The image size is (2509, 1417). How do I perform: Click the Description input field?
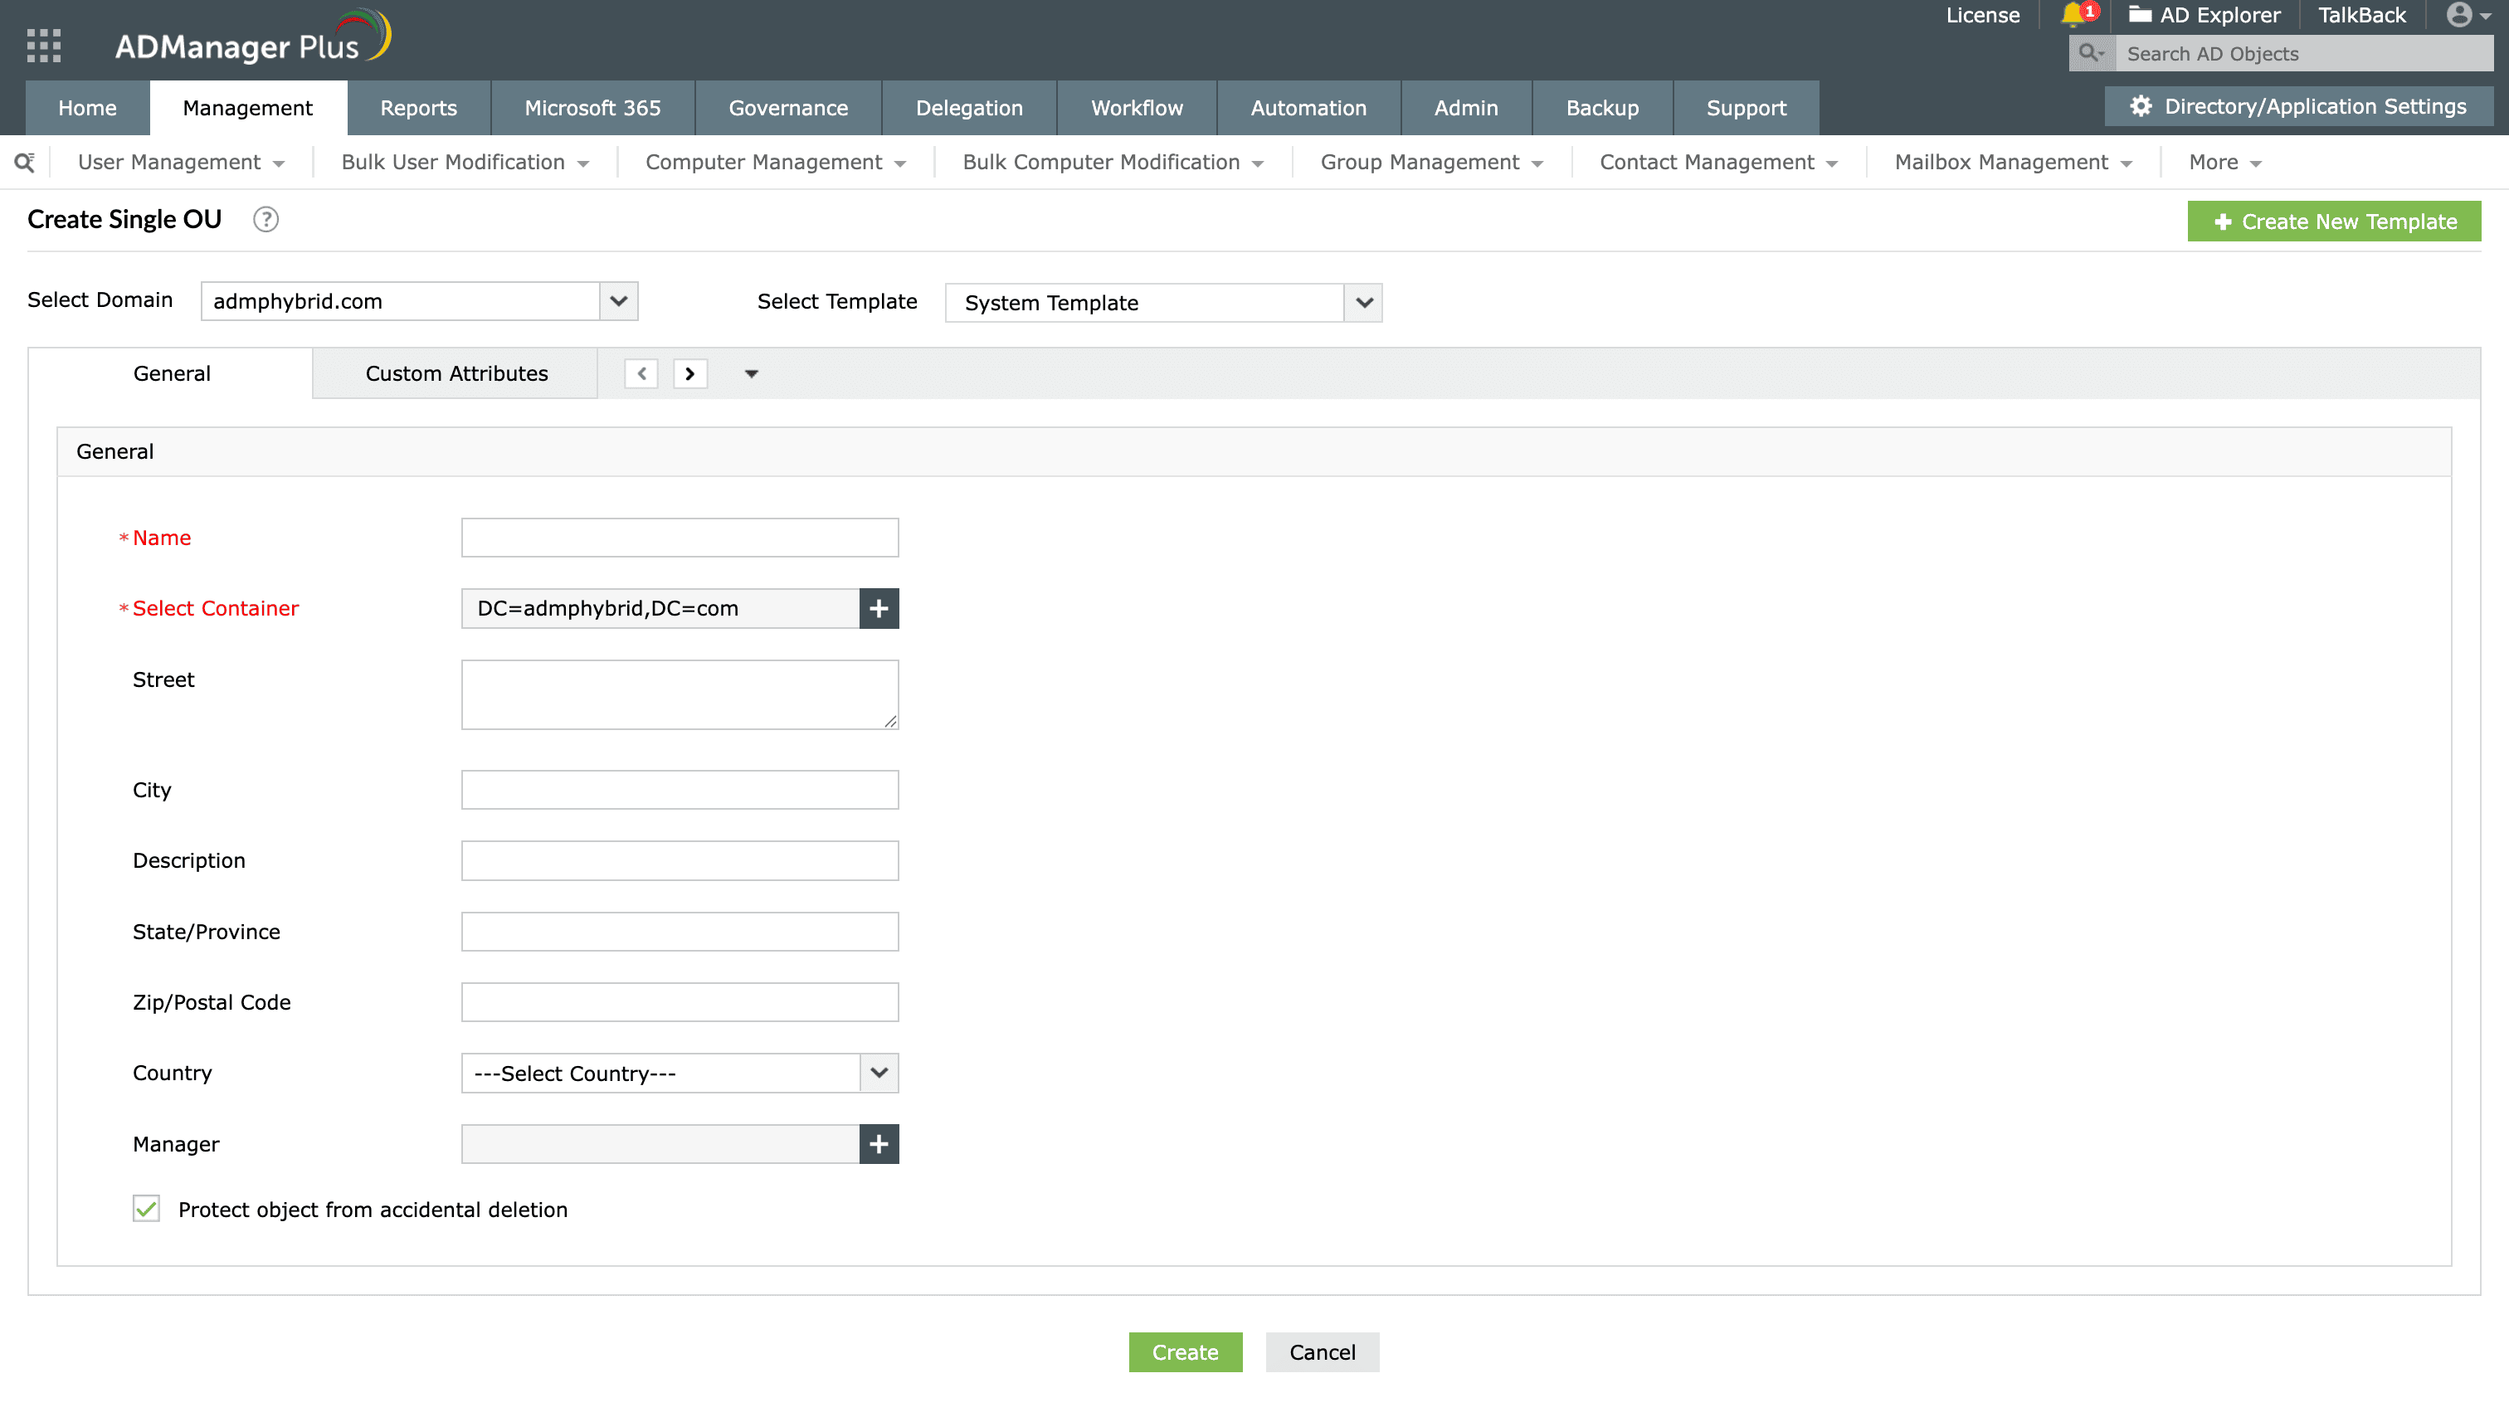680,861
